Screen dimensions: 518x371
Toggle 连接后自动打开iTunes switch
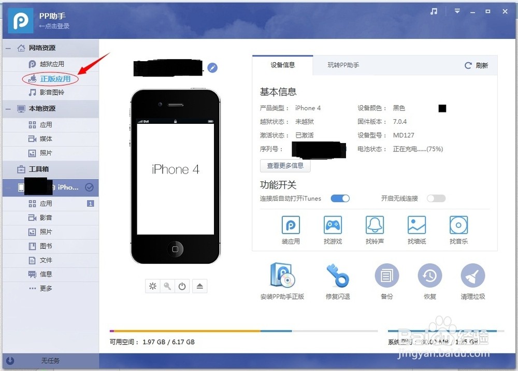[340, 198]
